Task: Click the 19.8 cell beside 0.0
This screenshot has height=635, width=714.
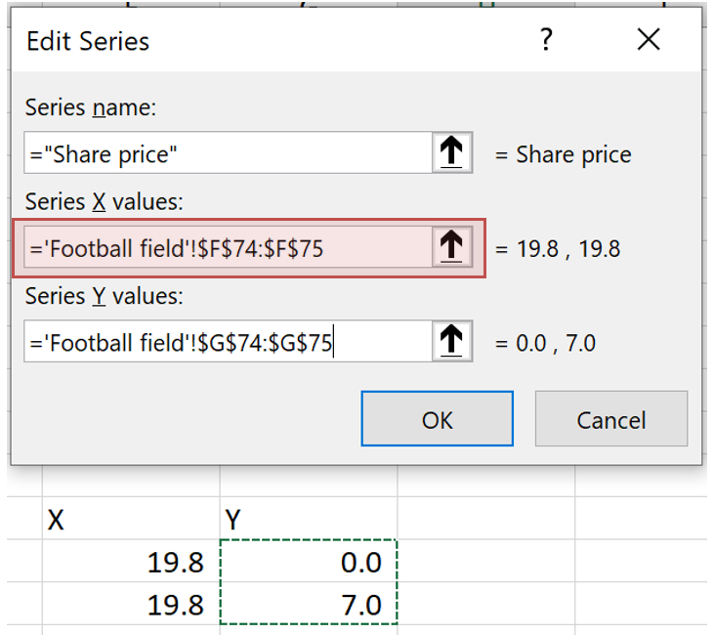Action: coord(131,562)
